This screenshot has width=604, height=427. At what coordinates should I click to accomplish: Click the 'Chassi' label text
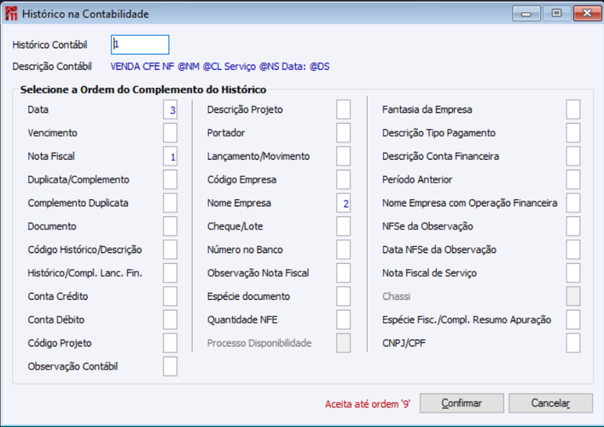pos(396,296)
